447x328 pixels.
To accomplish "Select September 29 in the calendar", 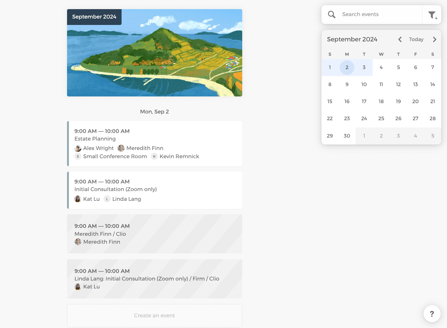I will click(330, 136).
